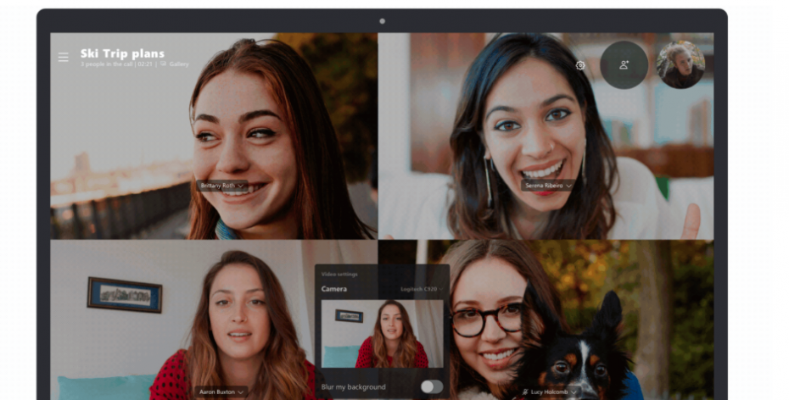Click the 02:21 call duration
Image resolution: width=789 pixels, height=400 pixels.
tap(144, 64)
